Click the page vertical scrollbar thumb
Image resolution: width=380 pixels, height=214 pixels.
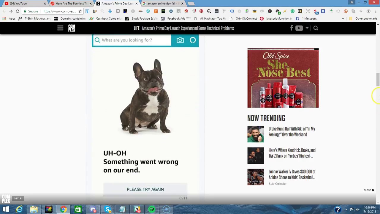click(x=378, y=79)
